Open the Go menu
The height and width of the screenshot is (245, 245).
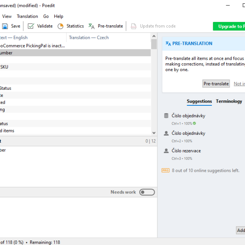click(46, 16)
